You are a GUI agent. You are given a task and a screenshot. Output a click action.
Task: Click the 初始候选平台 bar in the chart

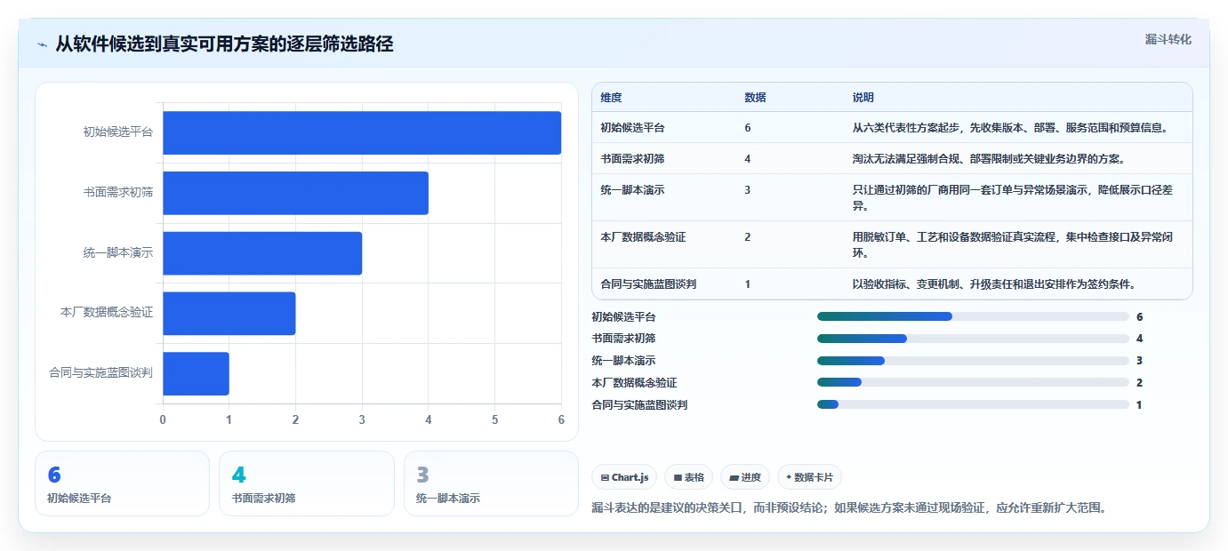tap(362, 132)
